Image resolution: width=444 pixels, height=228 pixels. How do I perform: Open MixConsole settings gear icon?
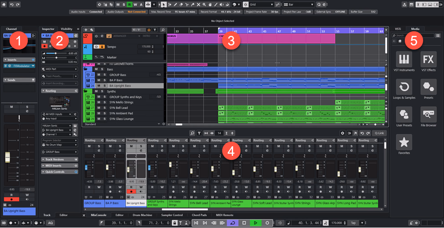(342, 133)
